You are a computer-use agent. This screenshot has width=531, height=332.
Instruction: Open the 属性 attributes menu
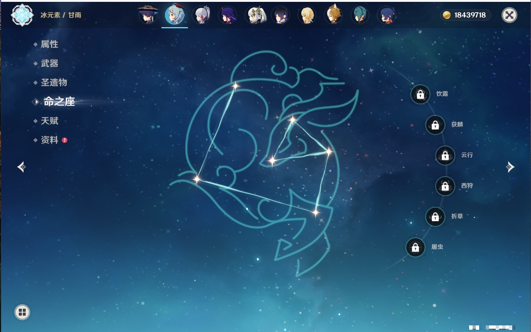coord(49,44)
